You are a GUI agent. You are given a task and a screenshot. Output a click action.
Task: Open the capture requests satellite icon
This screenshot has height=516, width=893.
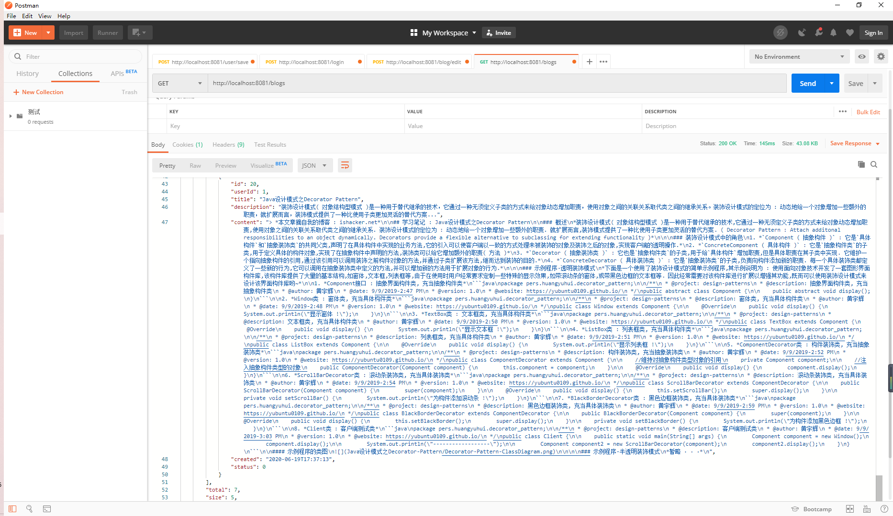tap(802, 32)
